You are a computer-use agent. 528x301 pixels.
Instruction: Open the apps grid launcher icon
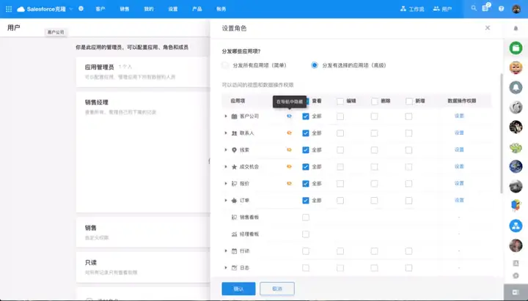click(9, 9)
